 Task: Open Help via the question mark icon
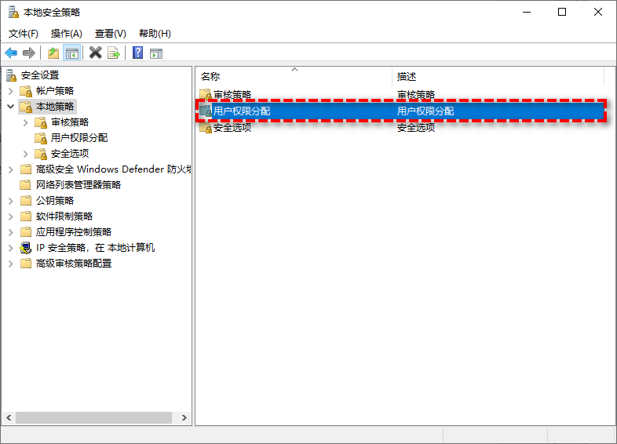tap(137, 53)
